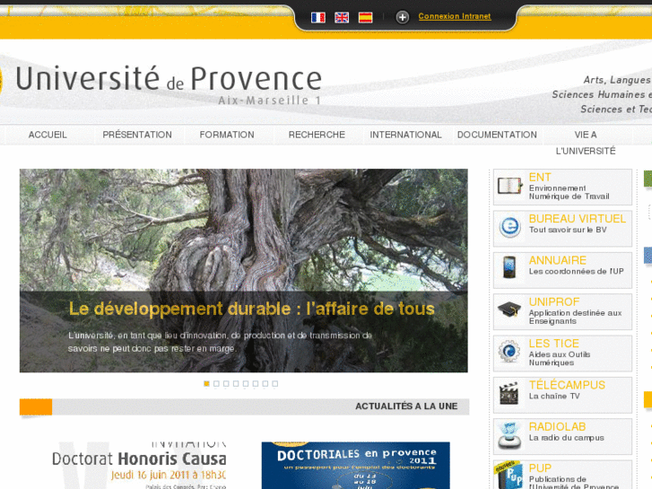Screen dimensions: 652x489
Task: Switch site language to French flag
Action: pos(318,17)
